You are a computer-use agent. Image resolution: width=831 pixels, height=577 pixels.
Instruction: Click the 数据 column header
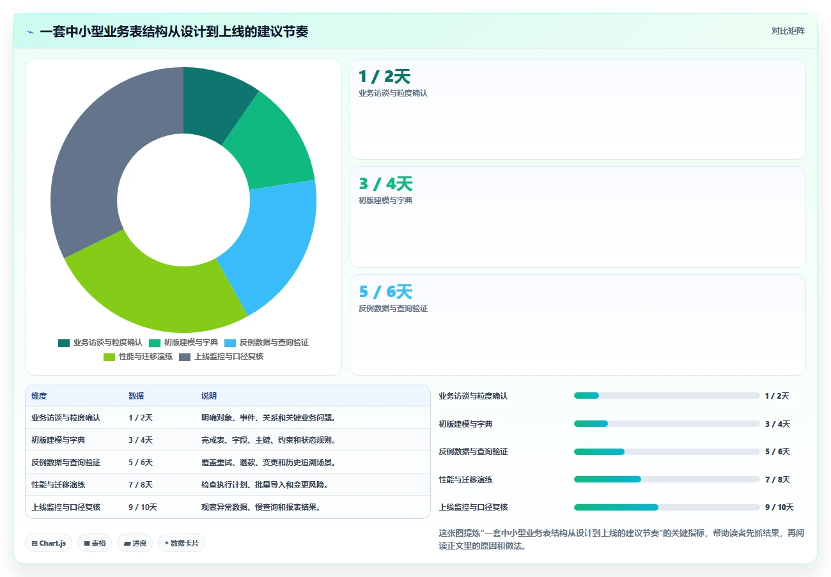pos(136,396)
